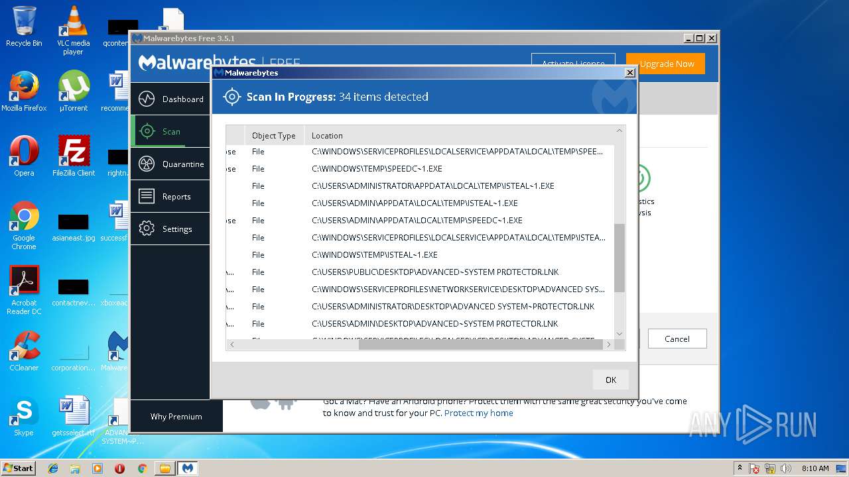Click the Reports list icon
The width and height of the screenshot is (849, 477).
147,196
